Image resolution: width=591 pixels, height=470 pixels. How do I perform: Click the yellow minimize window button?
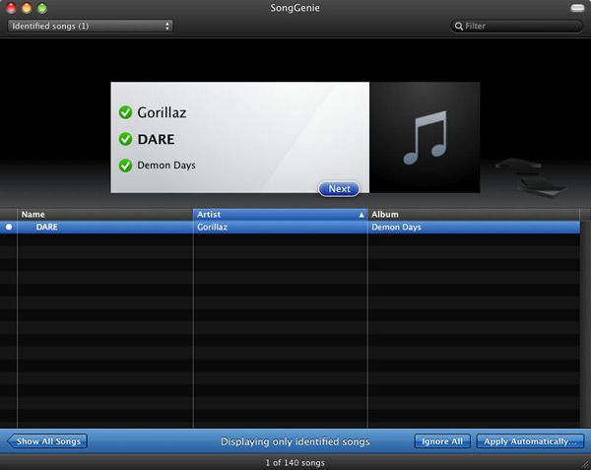coord(27,8)
